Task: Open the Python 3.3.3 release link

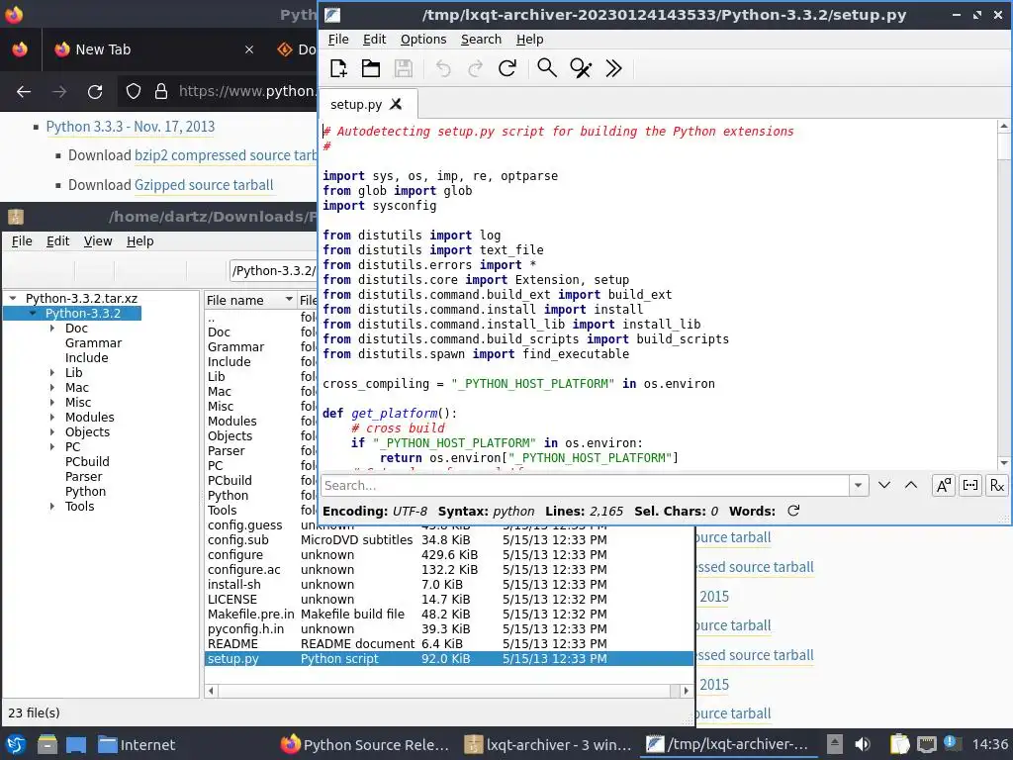Action: point(131,127)
